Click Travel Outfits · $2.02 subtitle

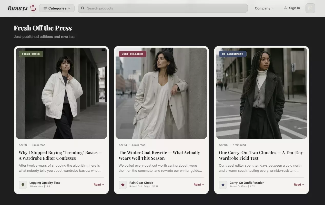242,187
